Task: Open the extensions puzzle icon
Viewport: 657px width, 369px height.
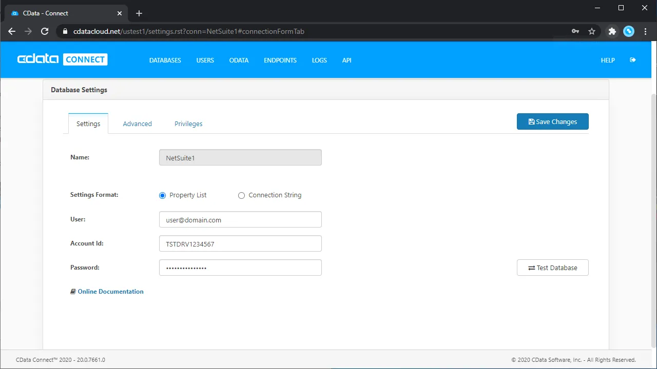Action: (612, 31)
